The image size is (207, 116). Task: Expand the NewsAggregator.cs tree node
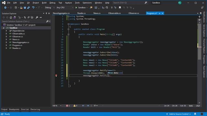(6, 42)
